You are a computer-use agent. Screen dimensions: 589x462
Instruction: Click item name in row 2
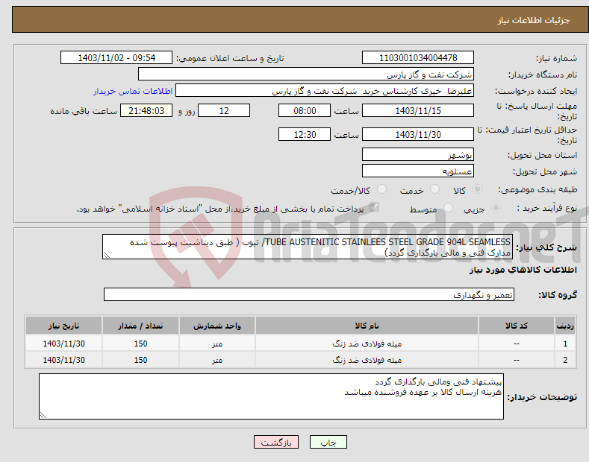click(367, 360)
